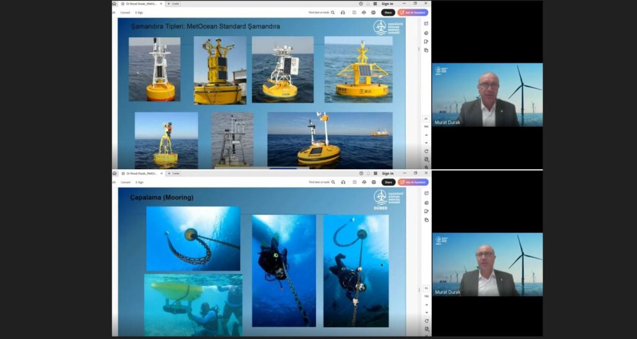Open the help question-mark icon in upper window

(x=361, y=4)
